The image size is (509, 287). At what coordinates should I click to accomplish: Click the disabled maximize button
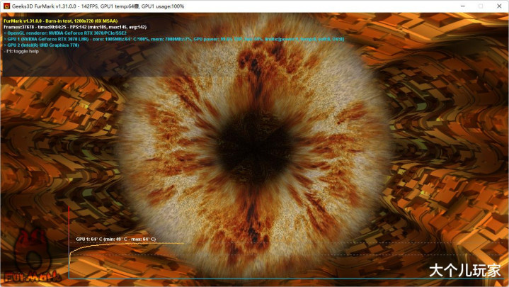(x=481, y=6)
